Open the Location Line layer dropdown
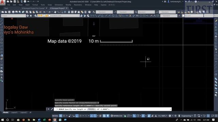The height and width of the screenshot is (122, 218). [x=58, y=16]
